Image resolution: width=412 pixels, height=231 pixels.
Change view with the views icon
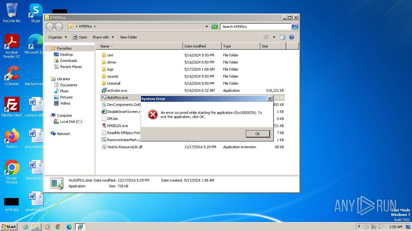(x=266, y=37)
